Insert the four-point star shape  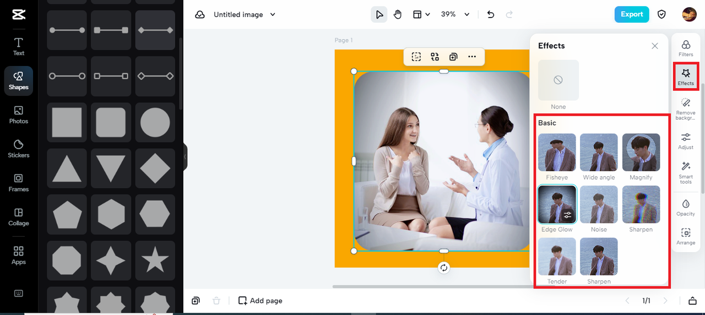pyautogui.click(x=111, y=261)
